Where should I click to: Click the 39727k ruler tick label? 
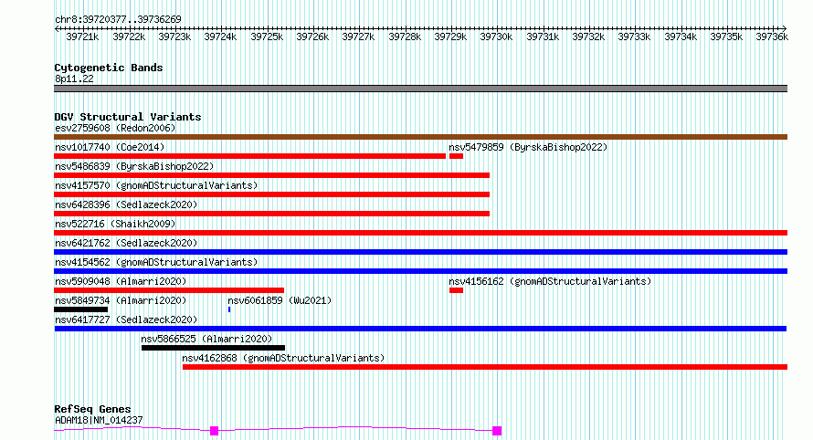tap(358, 37)
